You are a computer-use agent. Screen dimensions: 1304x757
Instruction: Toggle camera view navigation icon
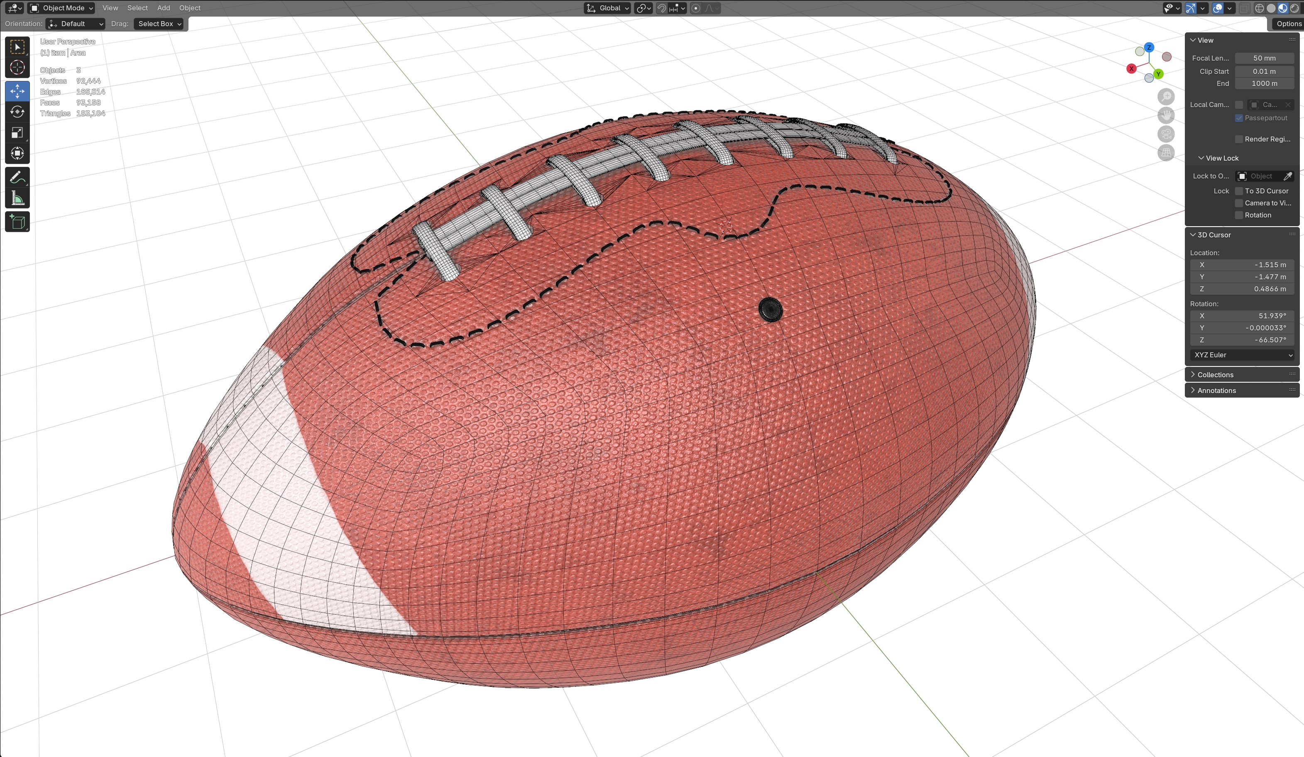click(1166, 134)
